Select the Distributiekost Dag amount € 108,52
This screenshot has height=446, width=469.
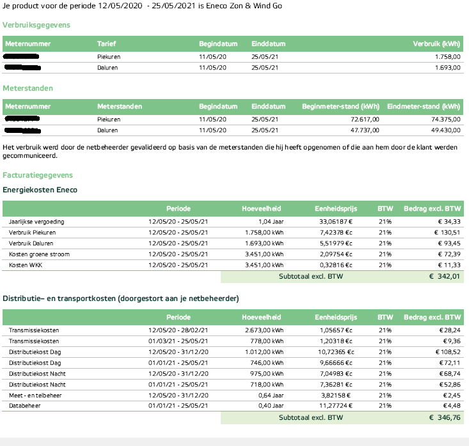pyautogui.click(x=446, y=351)
